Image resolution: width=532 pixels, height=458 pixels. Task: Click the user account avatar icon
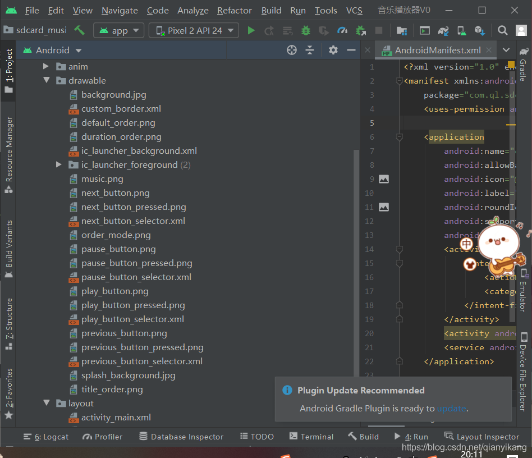point(521,30)
